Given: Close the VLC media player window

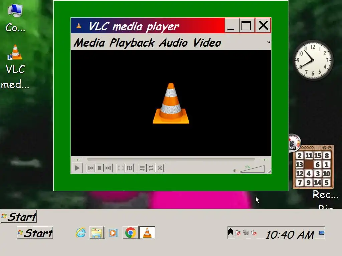Looking at the screenshot, I should [x=263, y=26].
